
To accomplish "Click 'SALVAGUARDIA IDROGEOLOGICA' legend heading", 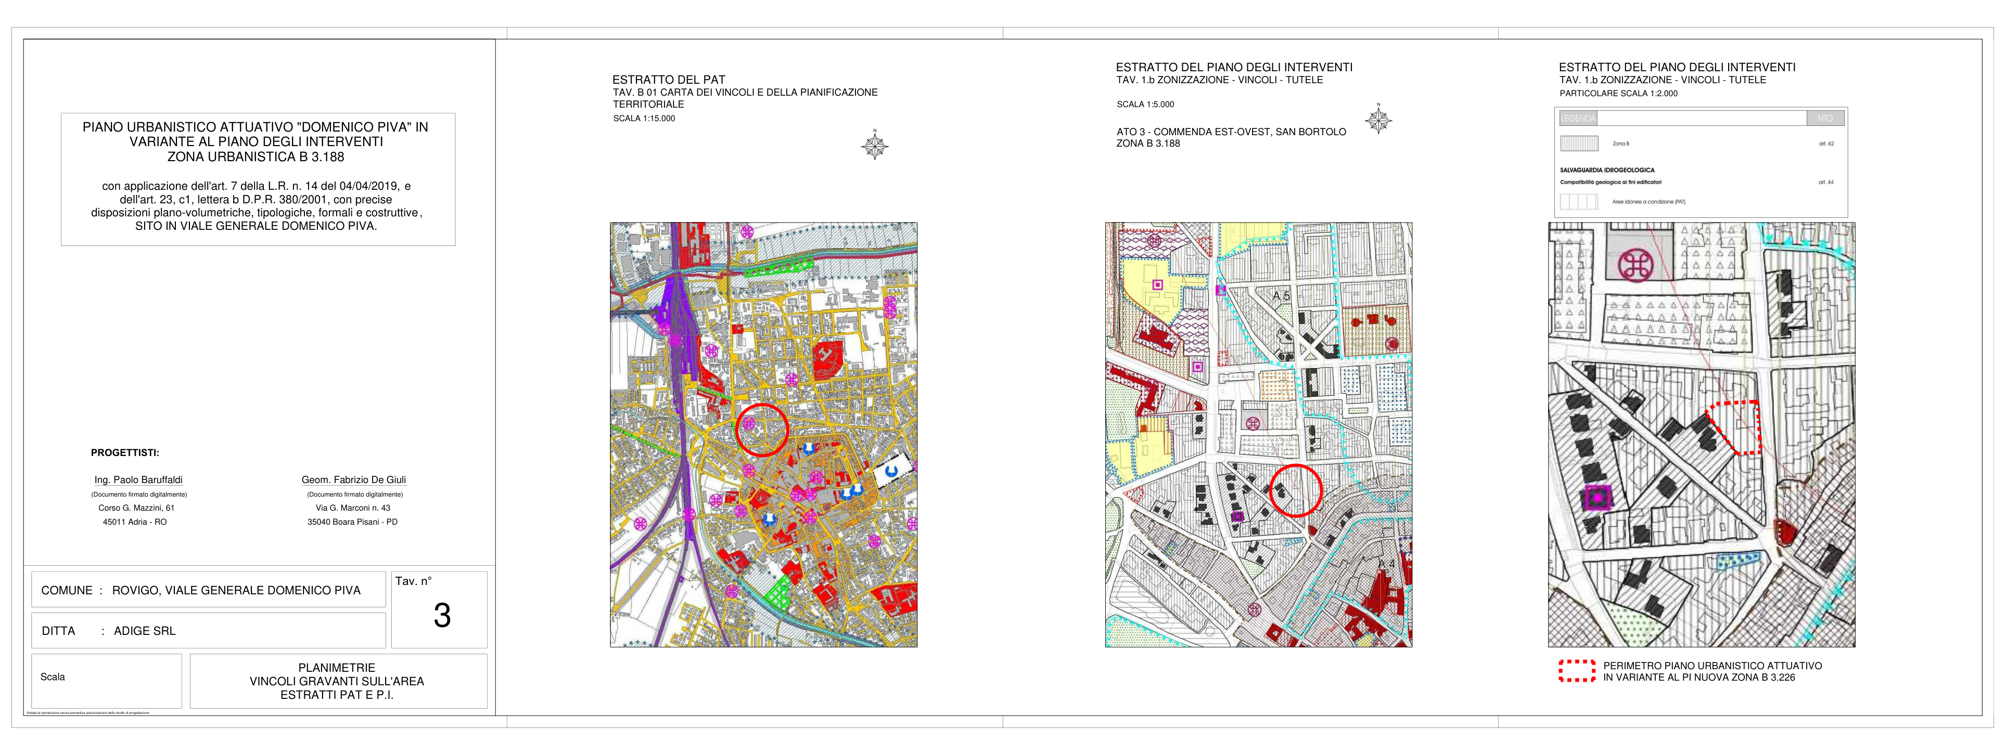I will (1607, 170).
